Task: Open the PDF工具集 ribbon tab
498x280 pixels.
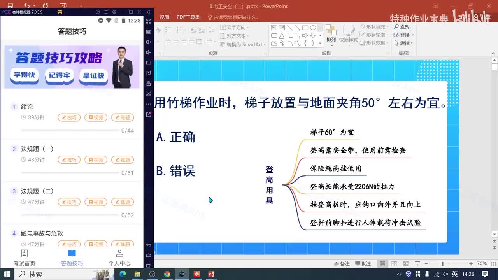Action: [188, 17]
